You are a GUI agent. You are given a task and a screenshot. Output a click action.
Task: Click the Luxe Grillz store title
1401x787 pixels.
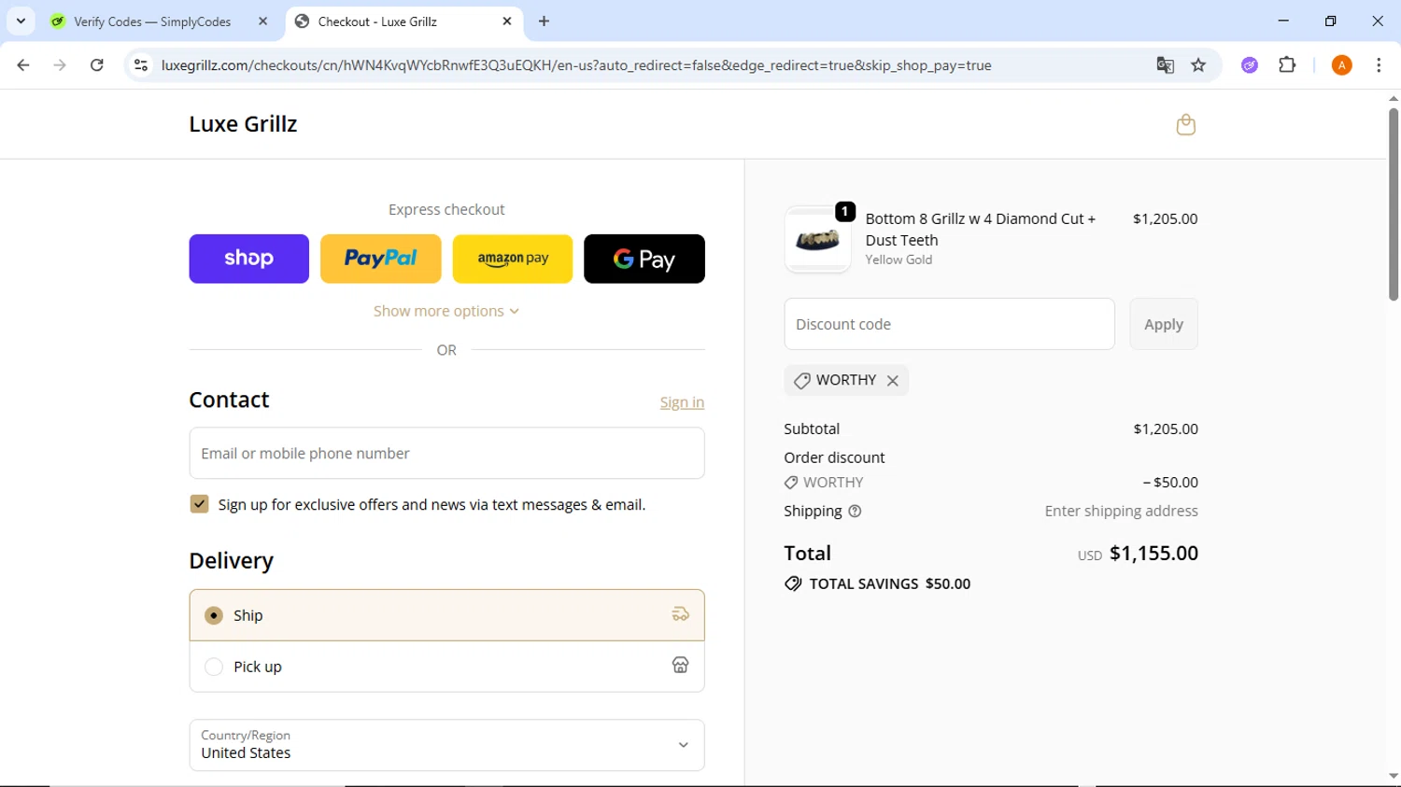pos(243,124)
